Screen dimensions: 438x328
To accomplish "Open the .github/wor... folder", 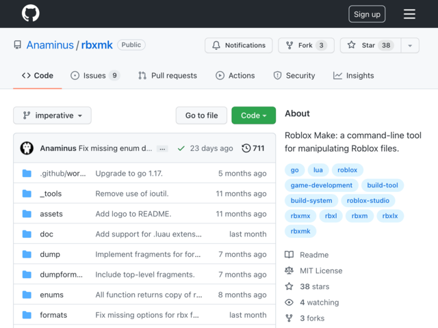I will coord(63,174).
